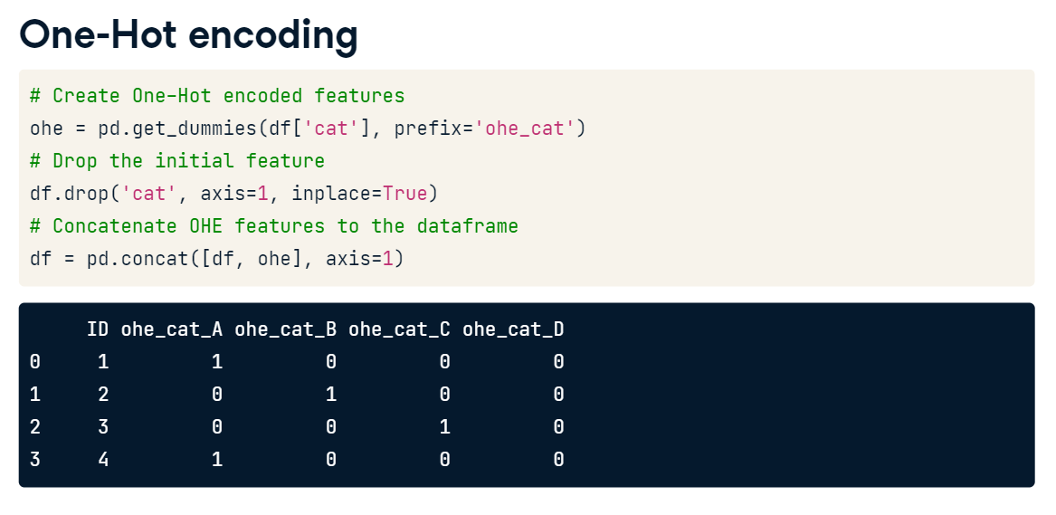Click the ohe_cat_B value in row 1

point(330,395)
